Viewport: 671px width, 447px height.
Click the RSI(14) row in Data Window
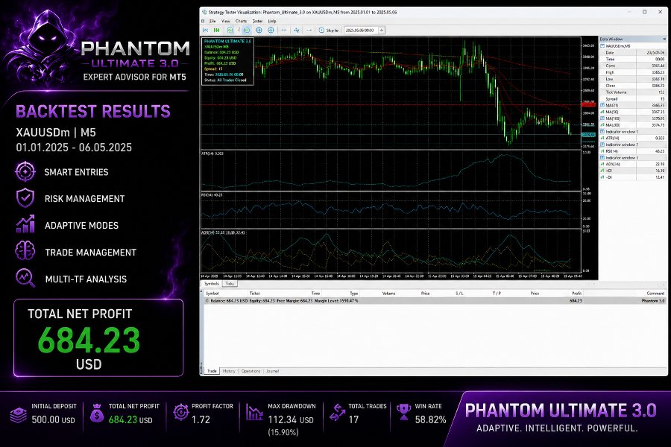click(632, 151)
